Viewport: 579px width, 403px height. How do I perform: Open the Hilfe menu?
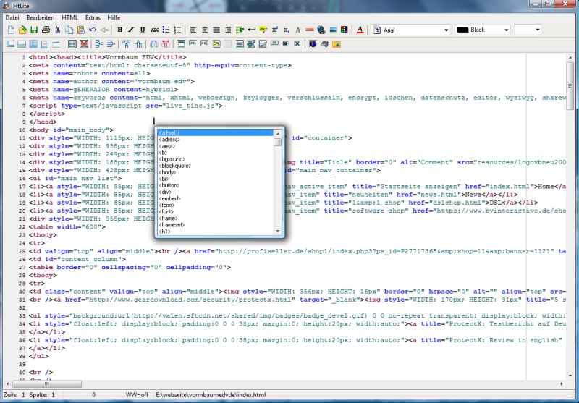114,17
